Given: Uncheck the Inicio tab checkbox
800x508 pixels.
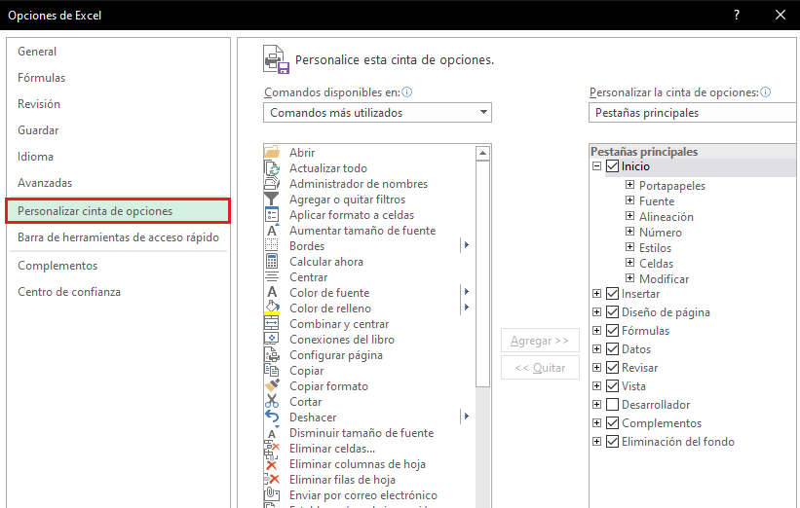Looking at the screenshot, I should point(612,166).
